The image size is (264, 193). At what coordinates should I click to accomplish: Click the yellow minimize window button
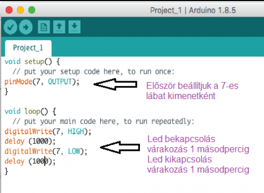(20, 10)
